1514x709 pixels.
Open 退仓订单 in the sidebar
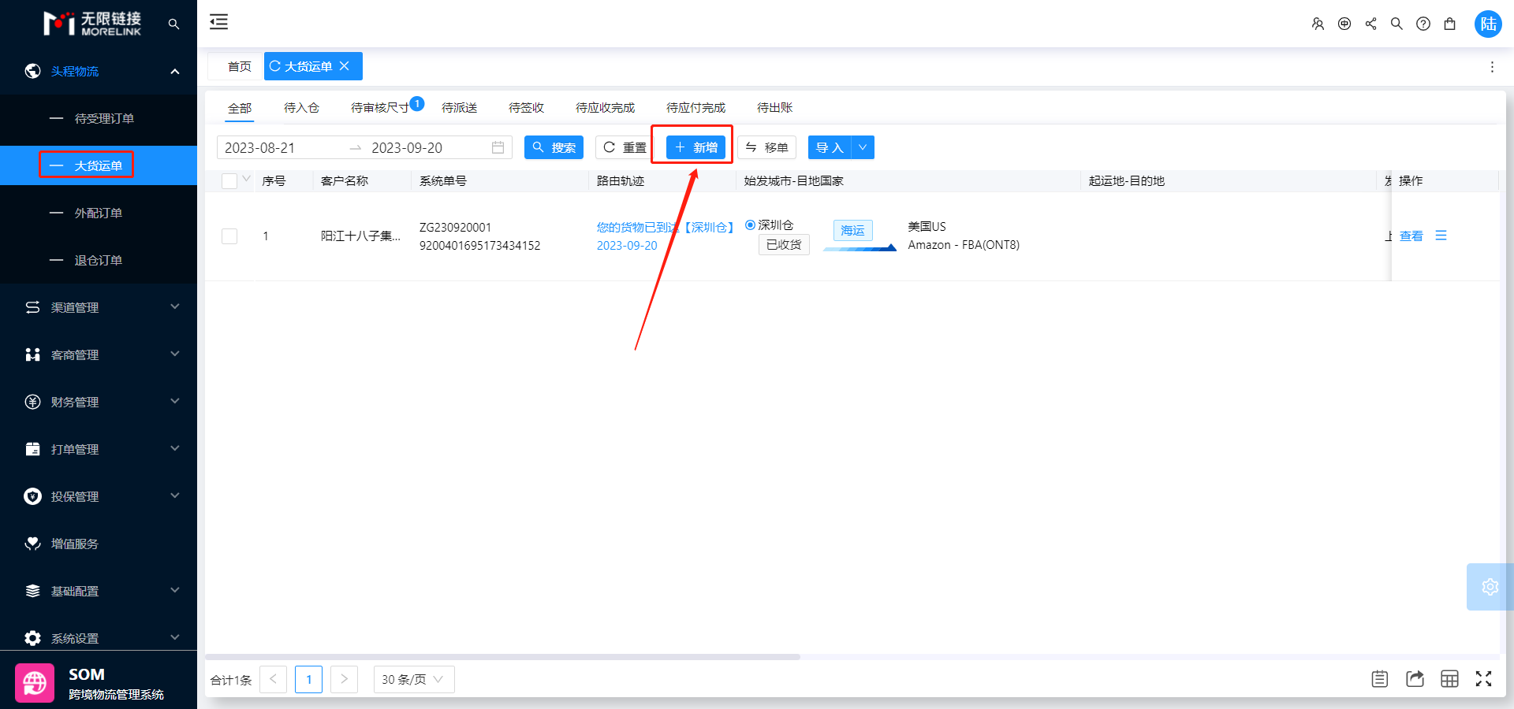(x=99, y=260)
